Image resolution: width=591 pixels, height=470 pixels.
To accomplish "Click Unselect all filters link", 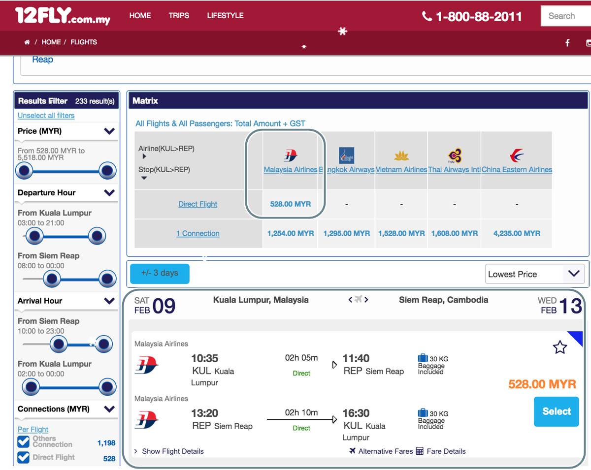I will tap(46, 116).
